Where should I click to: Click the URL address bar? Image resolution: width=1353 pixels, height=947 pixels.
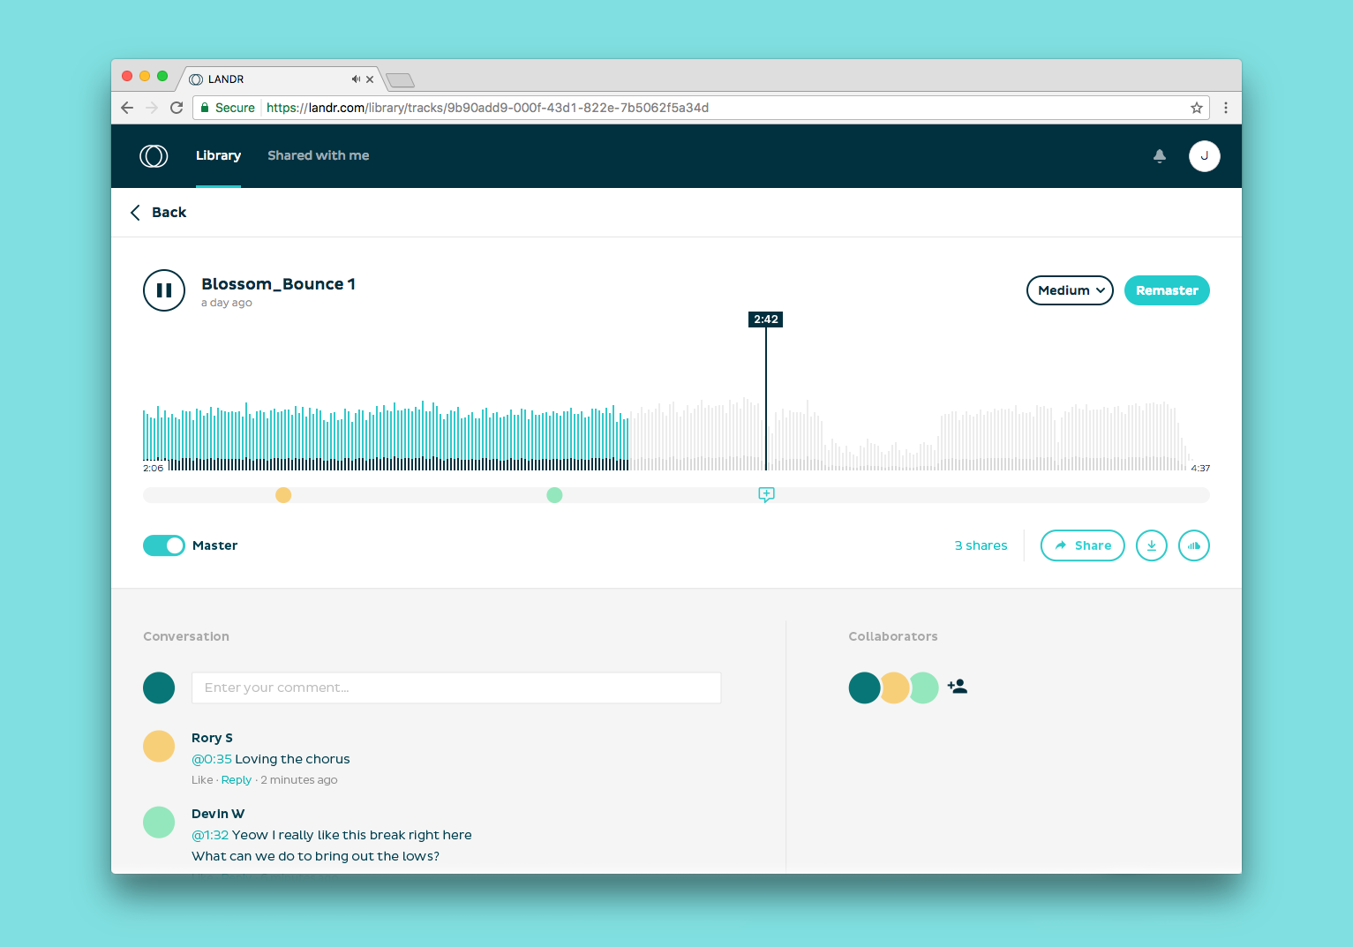(x=701, y=108)
